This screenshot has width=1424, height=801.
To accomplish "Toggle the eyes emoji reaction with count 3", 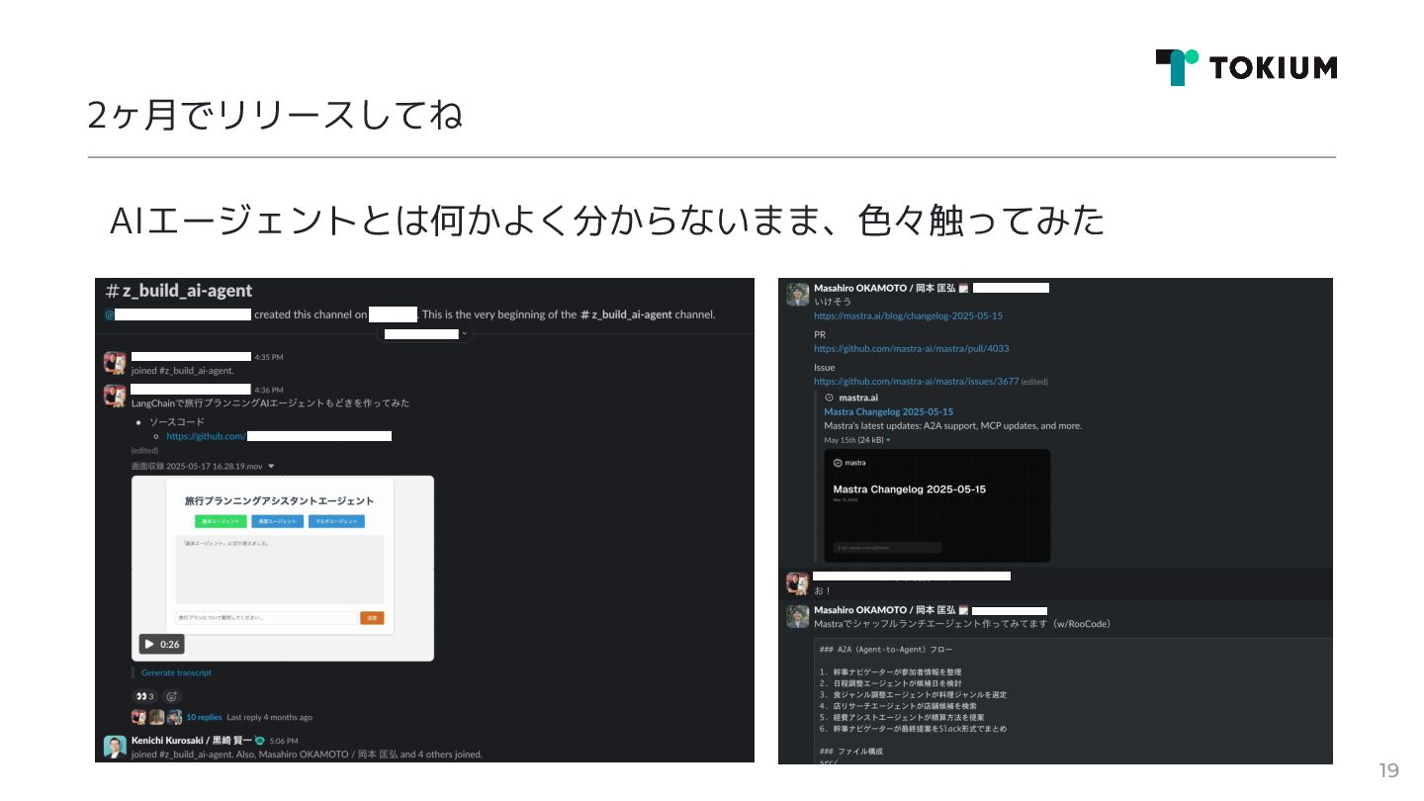I will click(x=144, y=696).
